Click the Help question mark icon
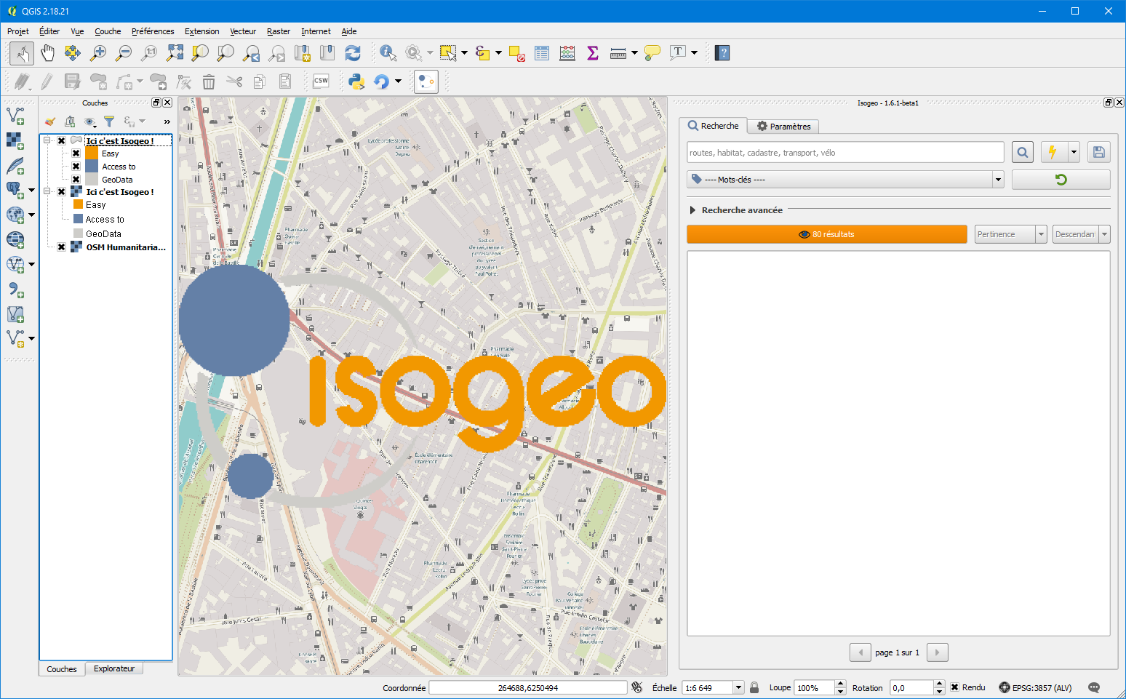The height and width of the screenshot is (699, 1126). tap(722, 52)
